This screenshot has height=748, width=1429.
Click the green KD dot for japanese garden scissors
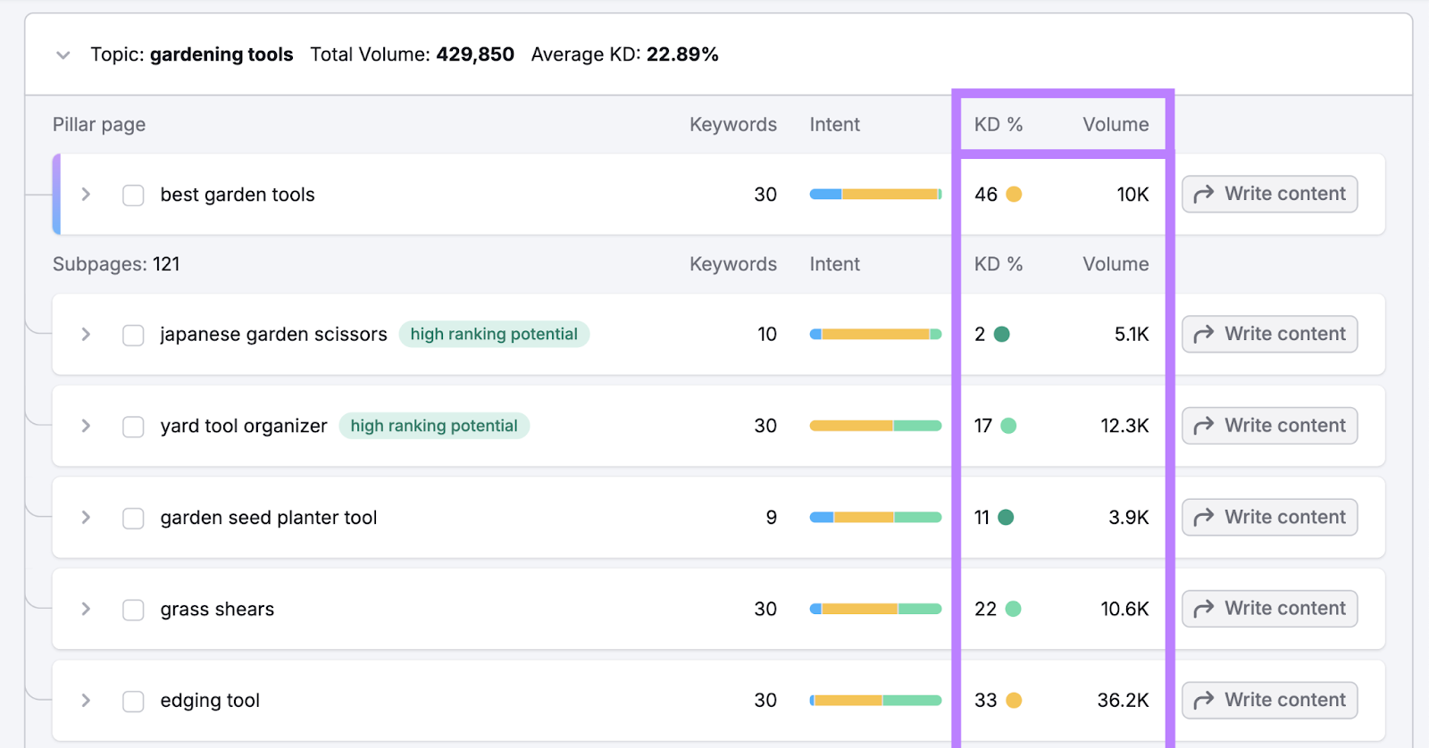pos(1002,335)
